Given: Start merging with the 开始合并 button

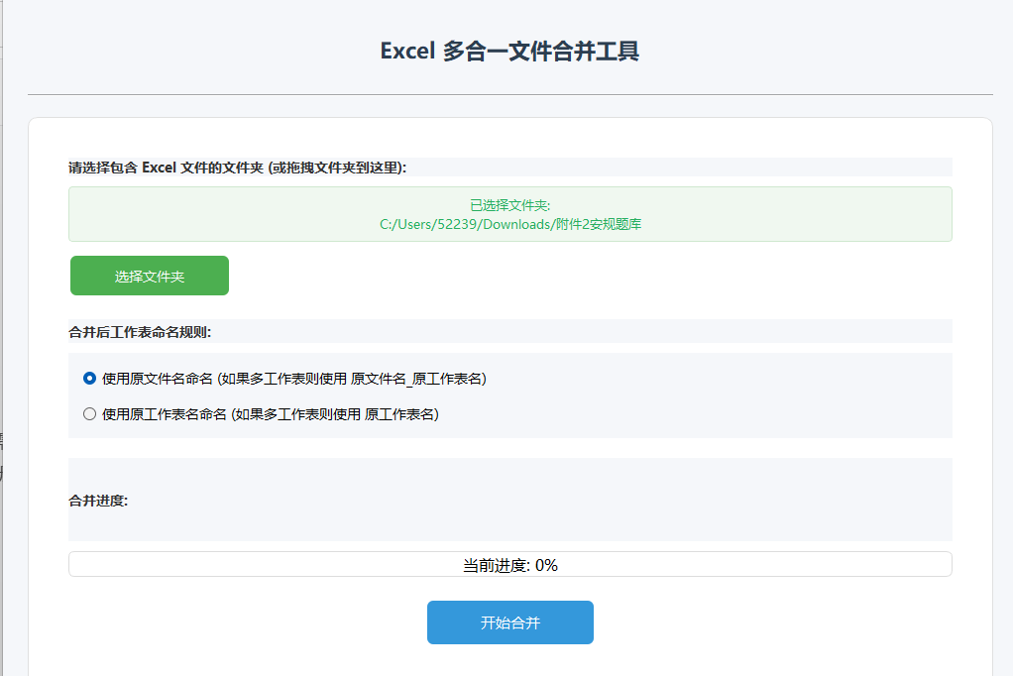Looking at the screenshot, I should [x=509, y=622].
